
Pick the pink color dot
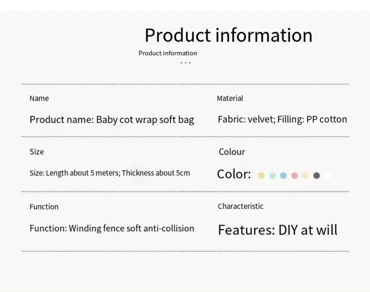(x=295, y=176)
